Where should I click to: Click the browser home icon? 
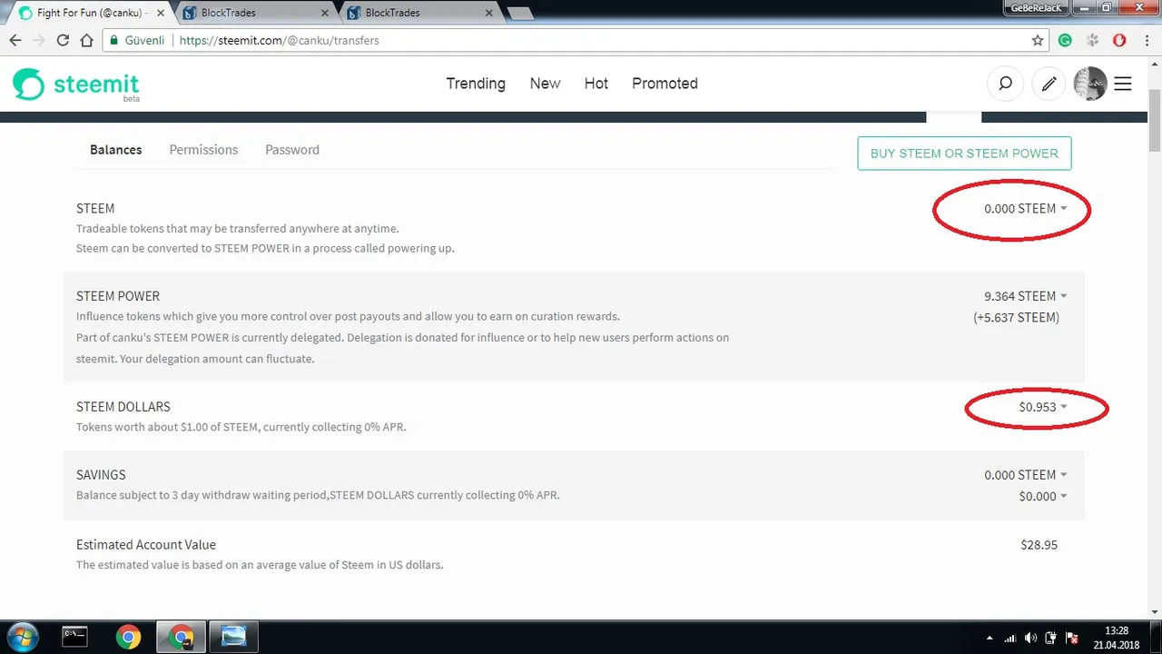tap(86, 41)
